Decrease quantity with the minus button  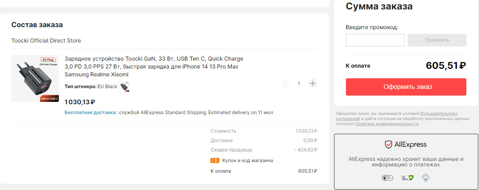click(285, 83)
